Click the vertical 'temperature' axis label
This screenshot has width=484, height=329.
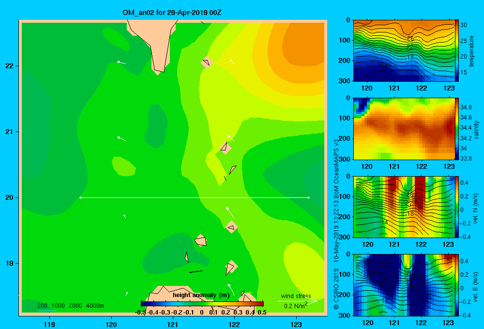471,51
